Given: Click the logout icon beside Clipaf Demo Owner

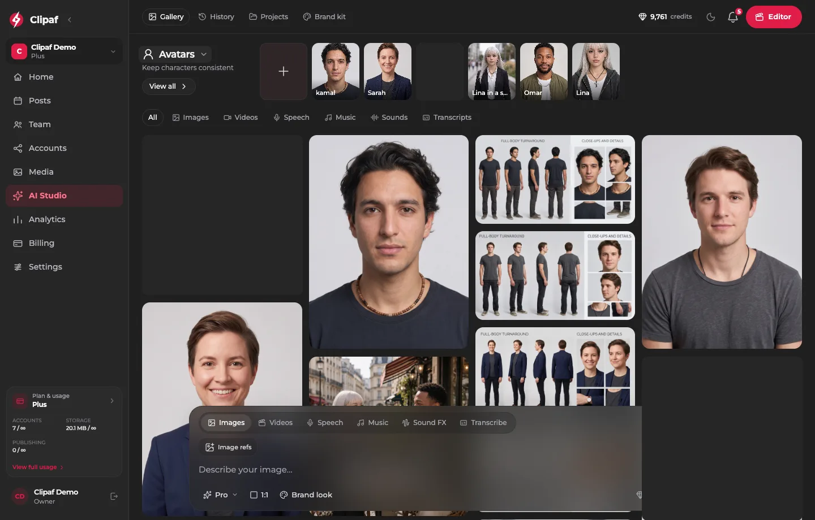Looking at the screenshot, I should tap(114, 496).
